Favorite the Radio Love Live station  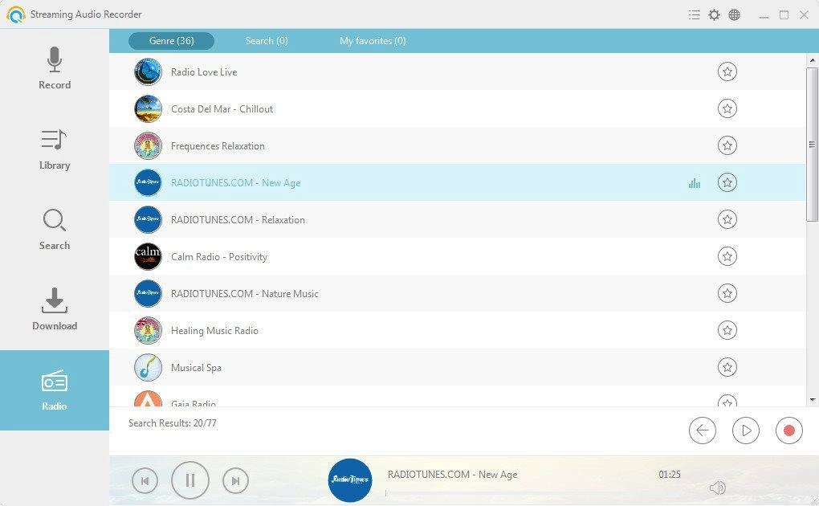(x=727, y=71)
